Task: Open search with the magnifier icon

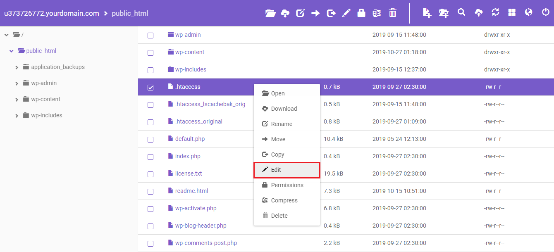Action: (x=461, y=12)
